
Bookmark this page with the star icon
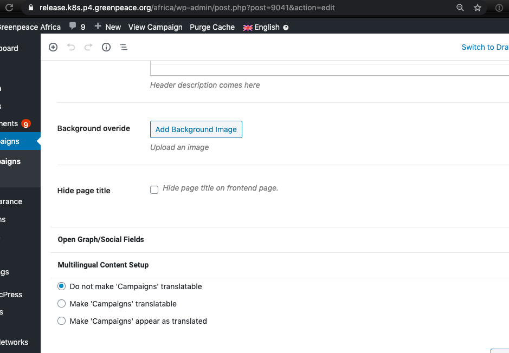477,8
